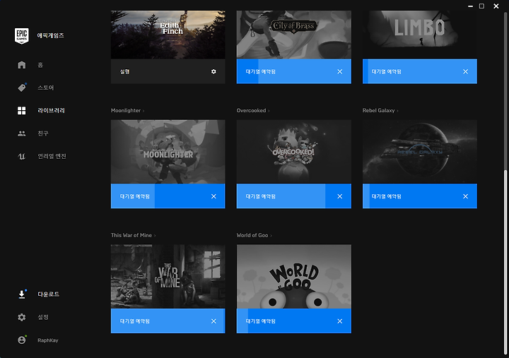Viewport: 509px width, 358px height.
Task: Open the Settings gear icon in sidebar
Action: (x=22, y=317)
